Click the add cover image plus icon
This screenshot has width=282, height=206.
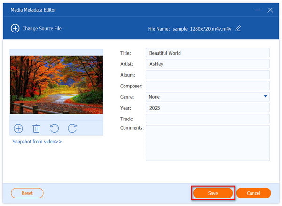(x=18, y=128)
